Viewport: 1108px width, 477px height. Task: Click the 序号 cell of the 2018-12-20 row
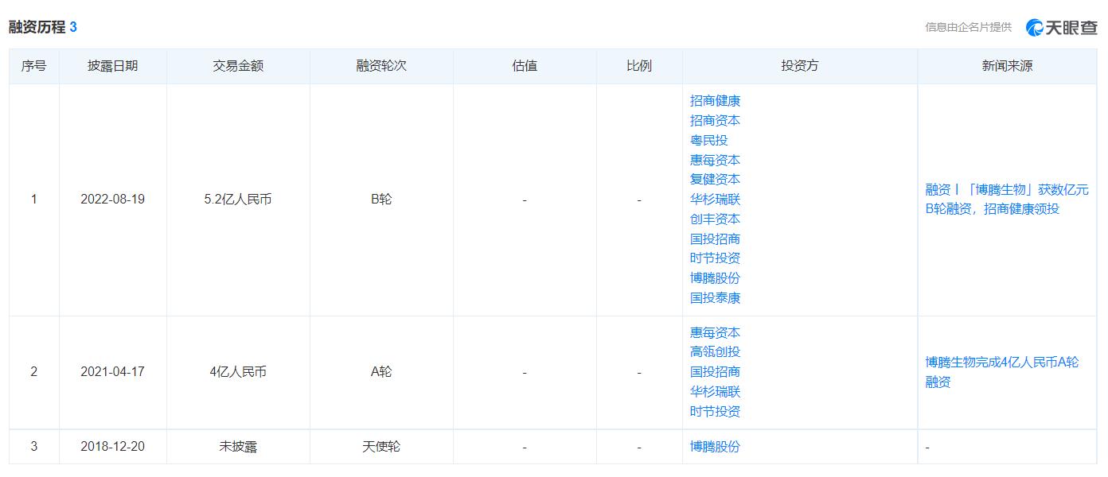(33, 447)
